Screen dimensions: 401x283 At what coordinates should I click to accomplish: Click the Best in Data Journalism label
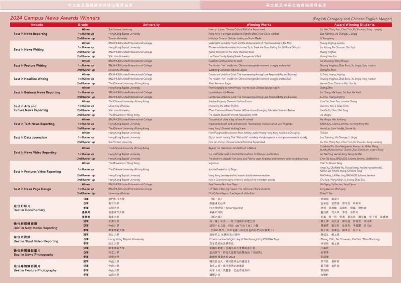(30, 137)
